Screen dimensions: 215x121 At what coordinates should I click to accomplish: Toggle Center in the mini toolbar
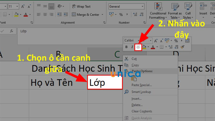[138, 47]
